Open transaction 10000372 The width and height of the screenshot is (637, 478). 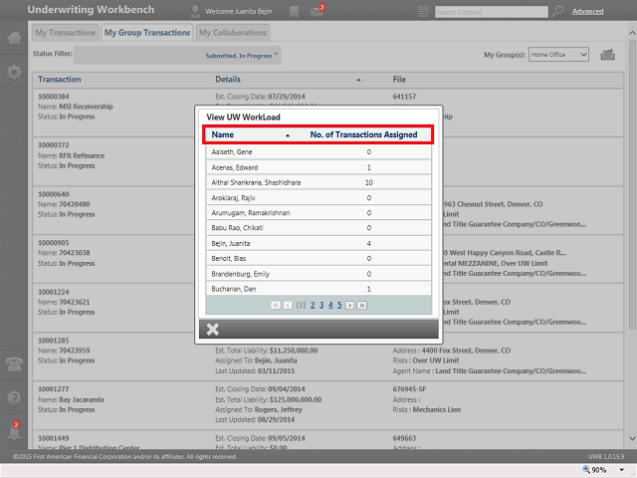53,145
